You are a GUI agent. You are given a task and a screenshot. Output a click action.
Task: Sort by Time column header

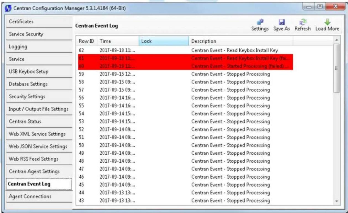118,41
